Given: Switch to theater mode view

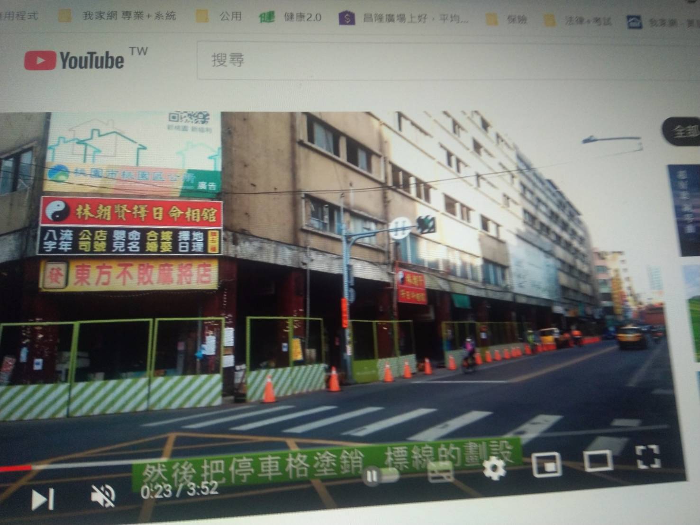Looking at the screenshot, I should point(598,460).
